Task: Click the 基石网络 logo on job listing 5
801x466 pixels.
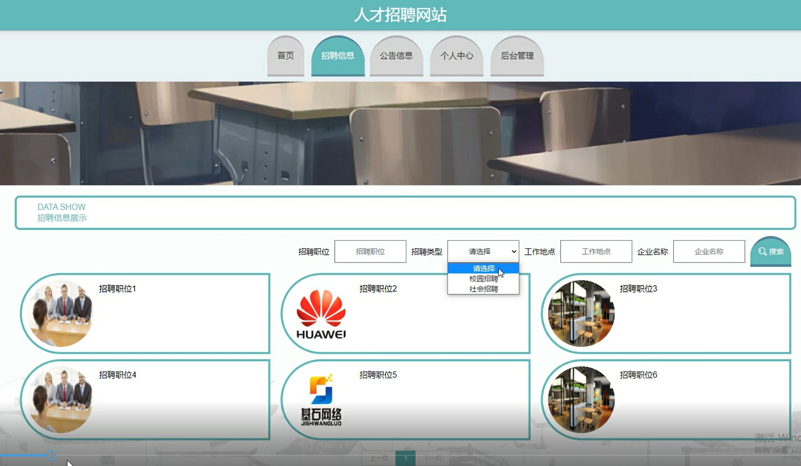Action: (x=321, y=400)
